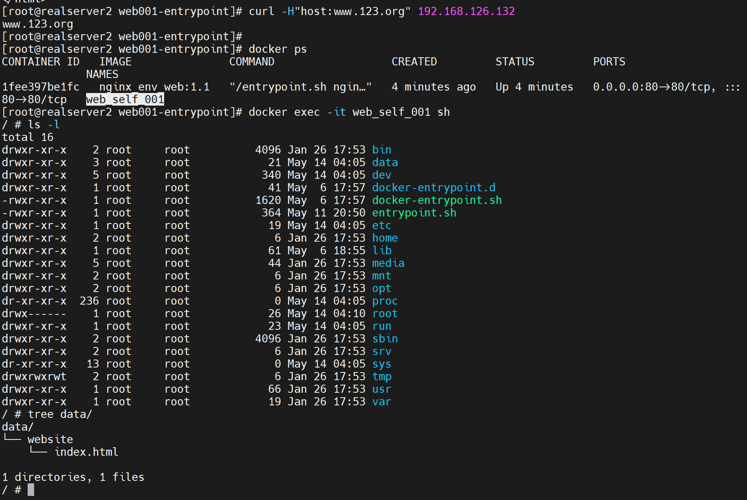
Task: Click the var directory name
Action: click(381, 402)
